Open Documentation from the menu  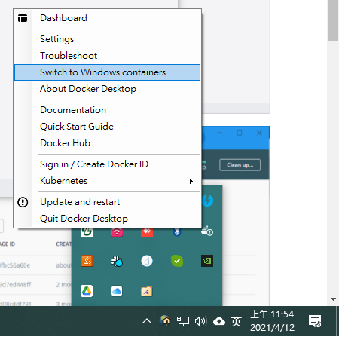coord(107,110)
